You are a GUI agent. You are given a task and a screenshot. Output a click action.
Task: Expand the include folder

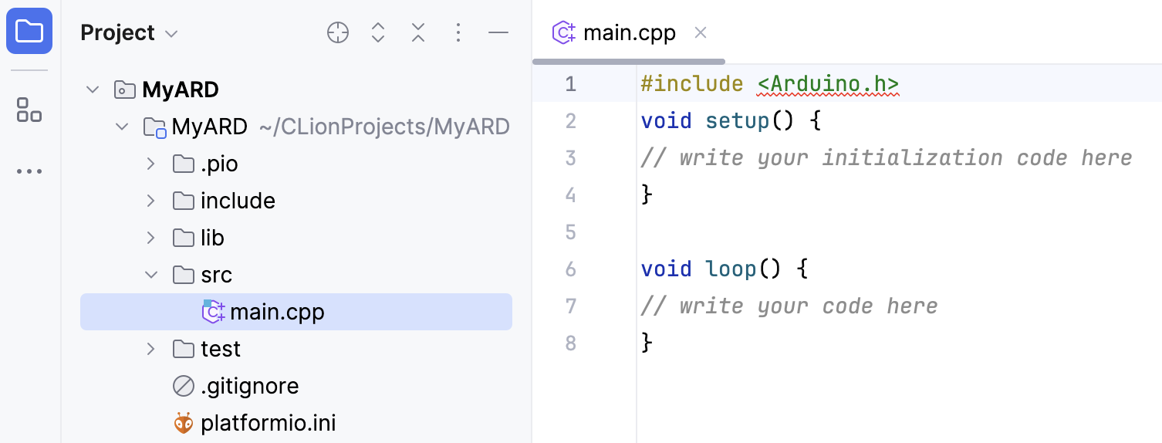click(150, 201)
